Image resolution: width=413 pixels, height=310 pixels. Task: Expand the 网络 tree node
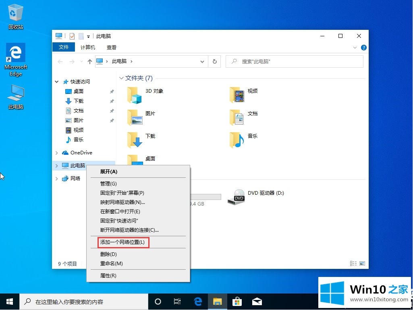(57, 179)
